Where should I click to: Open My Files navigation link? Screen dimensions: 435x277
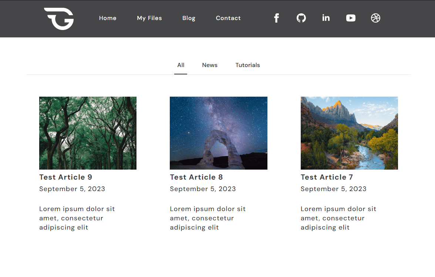pos(149,18)
